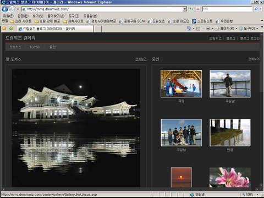
Task: Go back with the Back arrow button
Action: [x=5, y=9]
